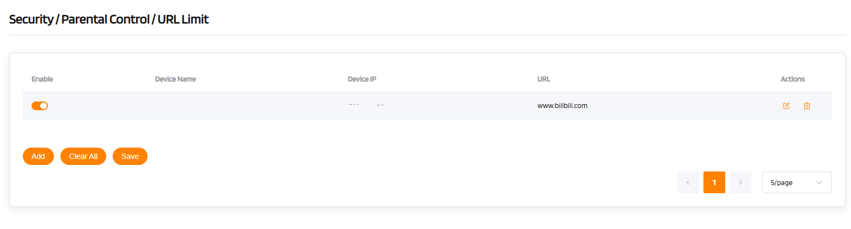This screenshot has width=851, height=229.
Task: Click the Device Name column header
Action: 175,79
